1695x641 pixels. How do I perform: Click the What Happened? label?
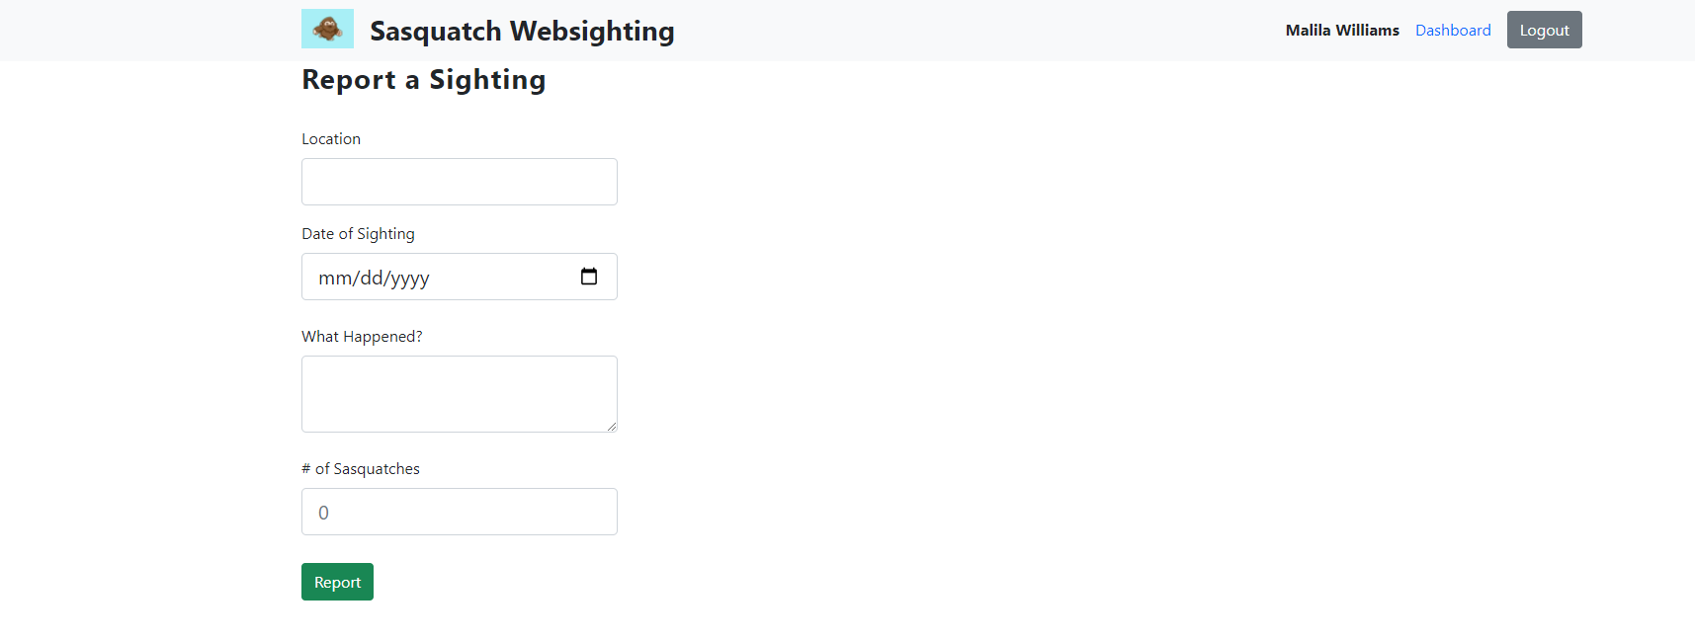[x=362, y=336]
